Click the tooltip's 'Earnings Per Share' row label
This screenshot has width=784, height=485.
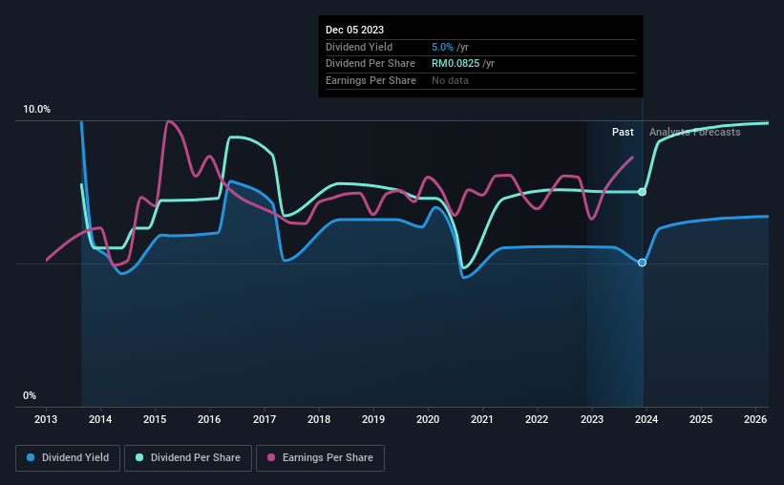[x=371, y=80]
